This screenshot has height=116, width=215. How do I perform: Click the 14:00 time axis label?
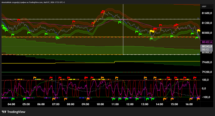click(160, 104)
